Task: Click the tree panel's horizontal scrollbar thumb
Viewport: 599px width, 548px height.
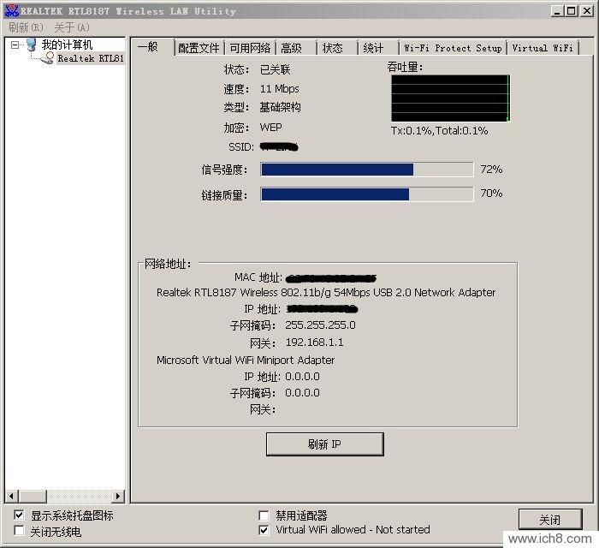Action: [x=33, y=496]
